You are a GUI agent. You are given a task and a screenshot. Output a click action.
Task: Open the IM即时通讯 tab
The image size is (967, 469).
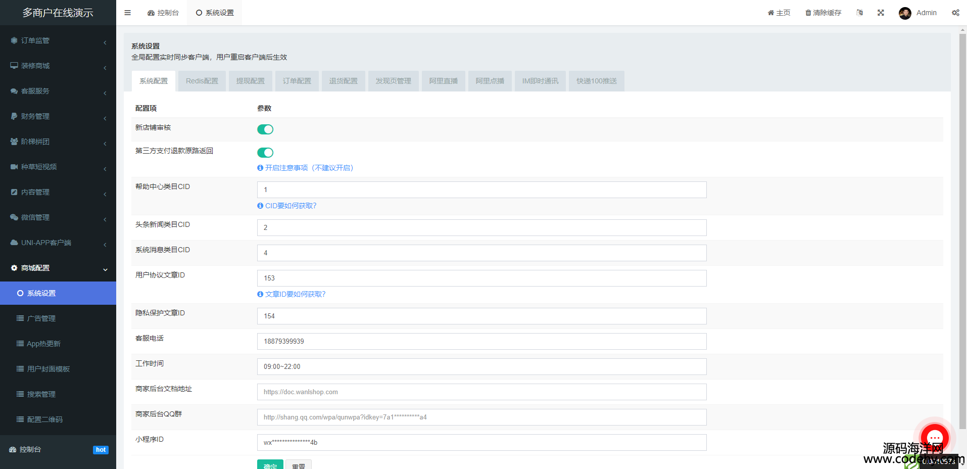pyautogui.click(x=541, y=81)
